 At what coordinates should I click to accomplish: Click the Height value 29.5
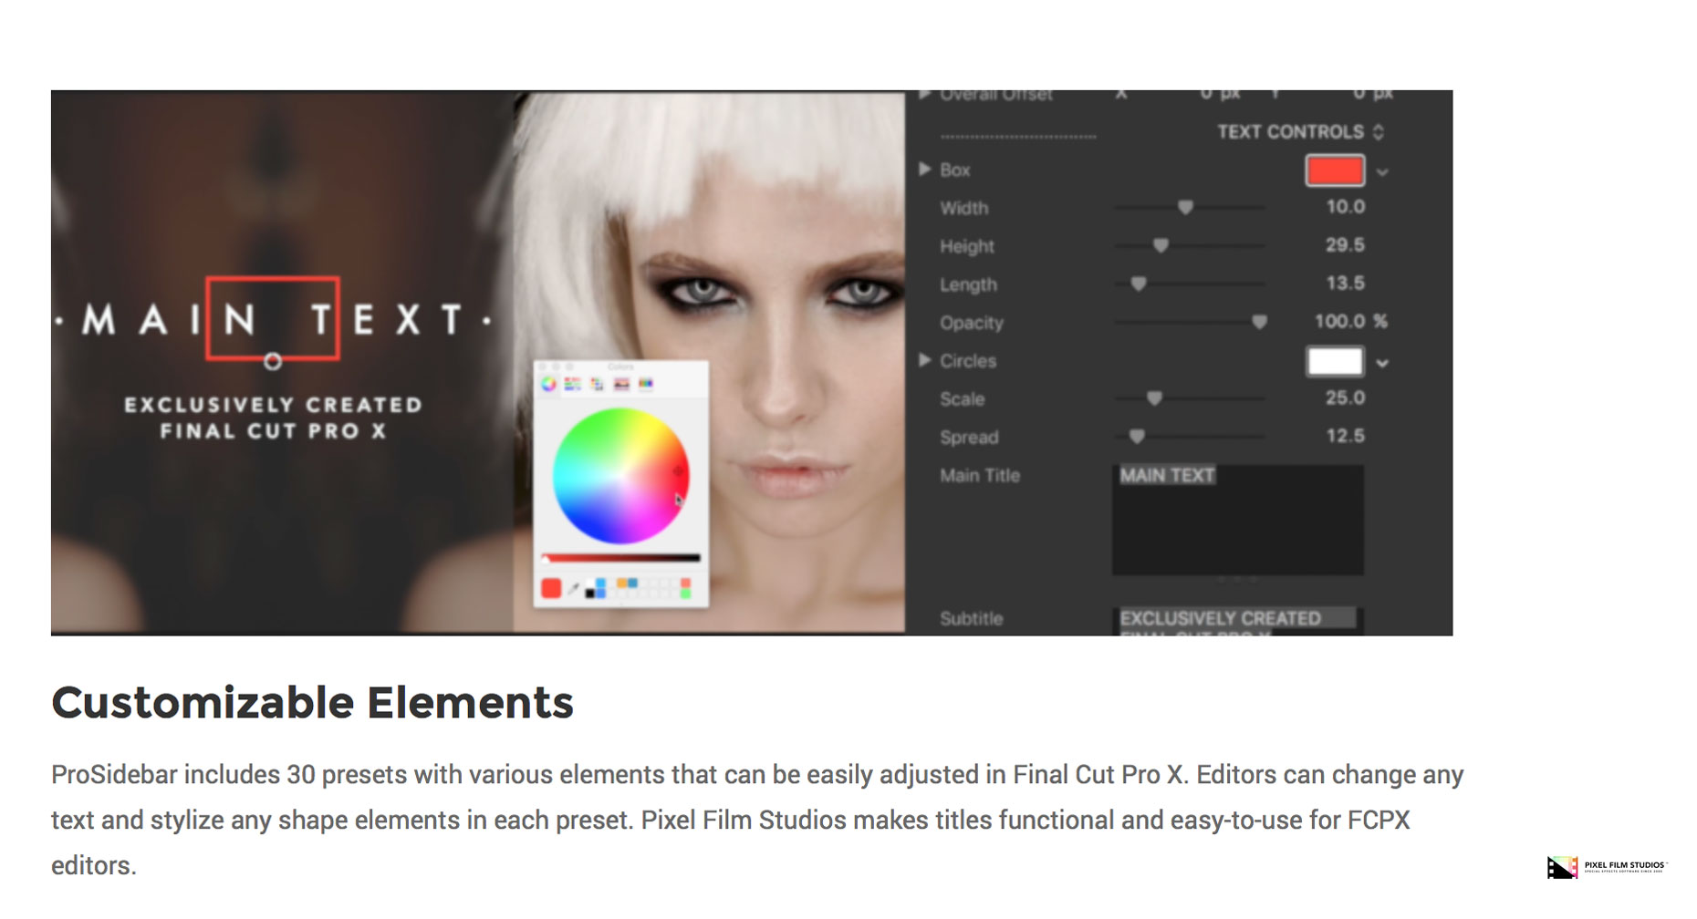1346,245
